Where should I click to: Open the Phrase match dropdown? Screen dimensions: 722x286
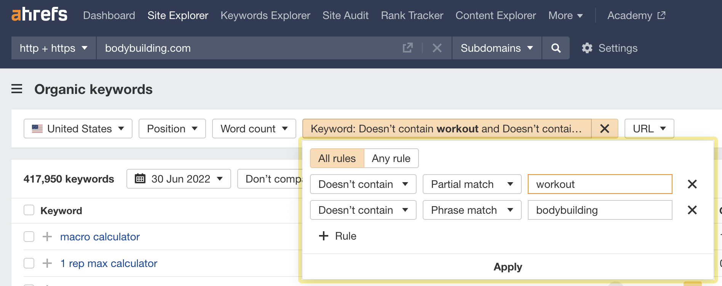472,210
